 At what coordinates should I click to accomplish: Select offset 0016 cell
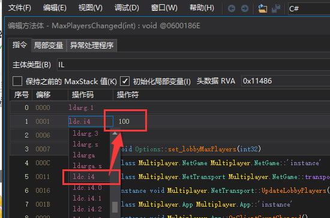tap(43, 190)
